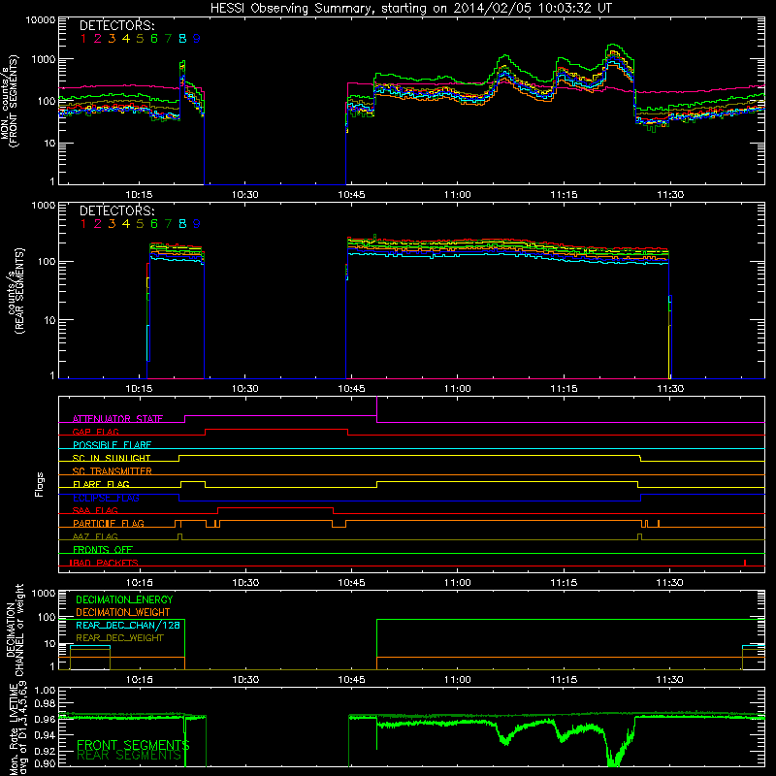Click the POSSIBLE_FLARE label
Viewport: 776px width, 776px height.
tap(112, 445)
